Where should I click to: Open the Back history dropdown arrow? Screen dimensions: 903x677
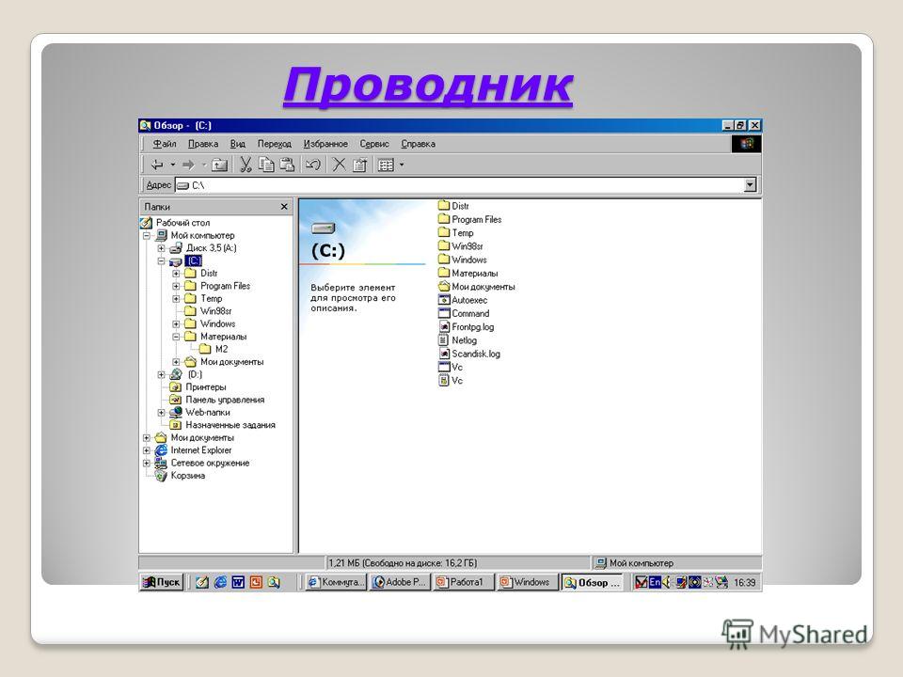pyautogui.click(x=172, y=165)
